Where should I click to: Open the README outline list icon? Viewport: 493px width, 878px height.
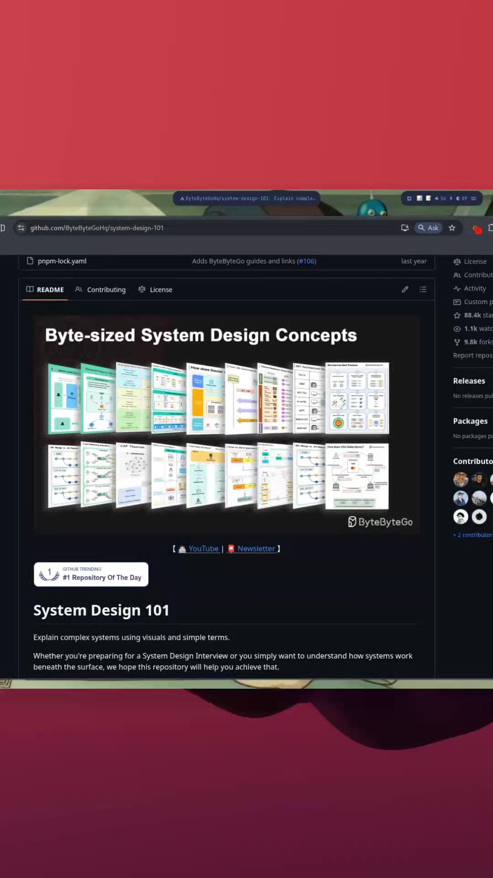click(423, 289)
